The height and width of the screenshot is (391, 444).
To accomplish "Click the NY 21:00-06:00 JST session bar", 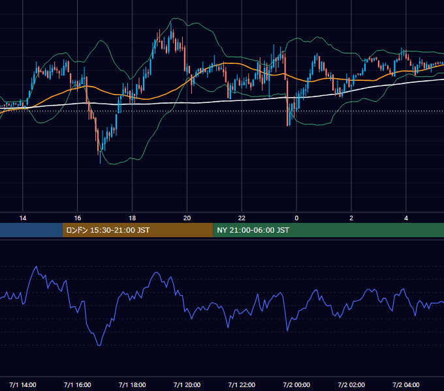I will coord(328,230).
